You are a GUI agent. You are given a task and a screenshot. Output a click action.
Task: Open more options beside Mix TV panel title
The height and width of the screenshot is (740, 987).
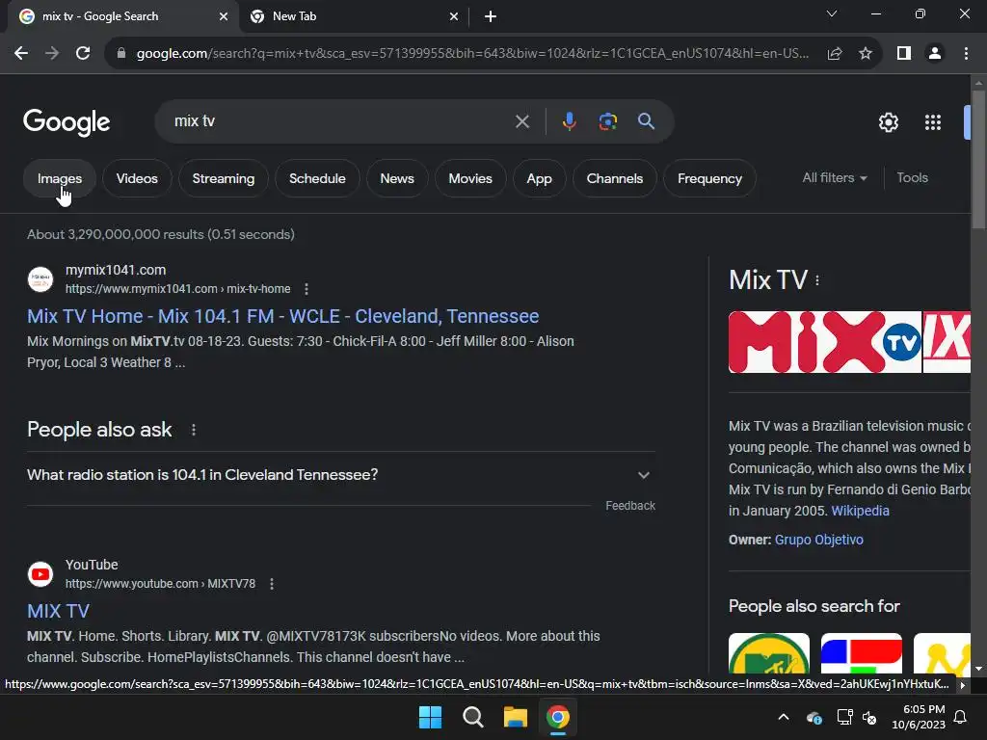click(x=817, y=280)
